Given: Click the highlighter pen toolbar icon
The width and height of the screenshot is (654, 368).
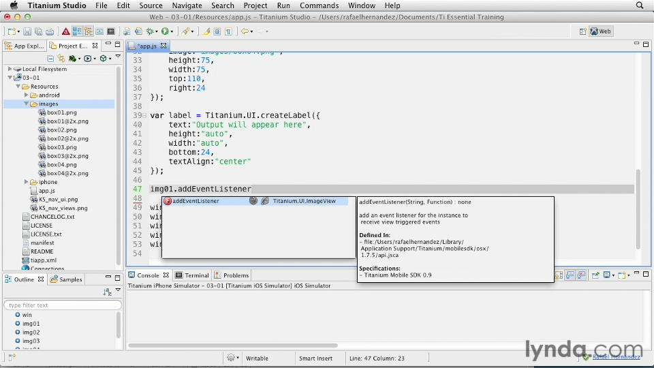Looking at the screenshot, I should (x=206, y=31).
